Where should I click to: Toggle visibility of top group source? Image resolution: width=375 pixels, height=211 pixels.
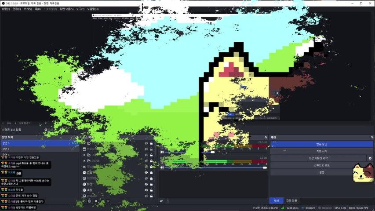pos(146,143)
